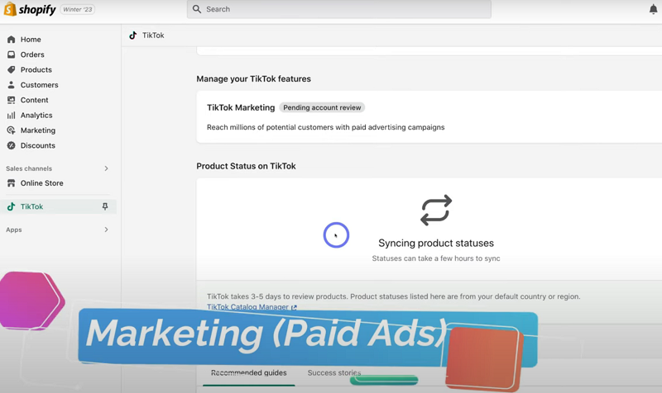The image size is (662, 393).
Task: Switch to Recommended guides tab
Action: pos(249,373)
